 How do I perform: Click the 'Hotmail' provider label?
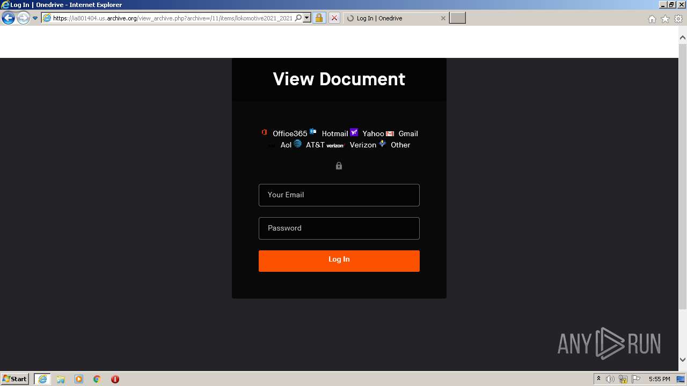335,133
